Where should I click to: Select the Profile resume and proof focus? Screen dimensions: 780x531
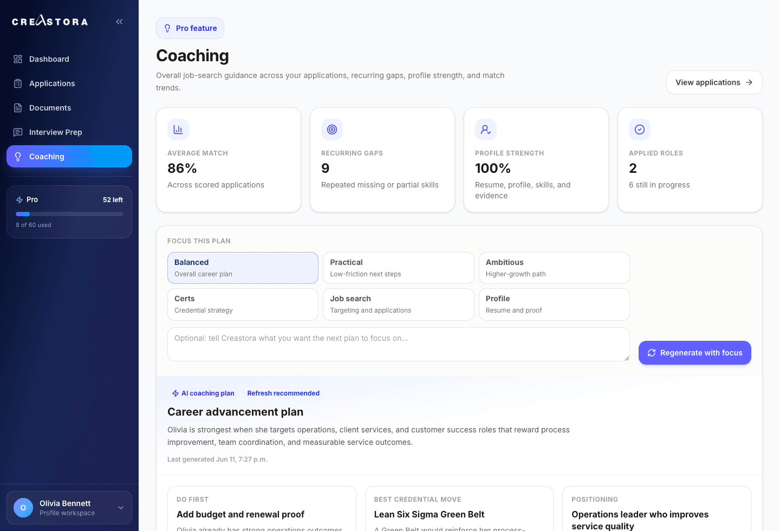(x=554, y=305)
